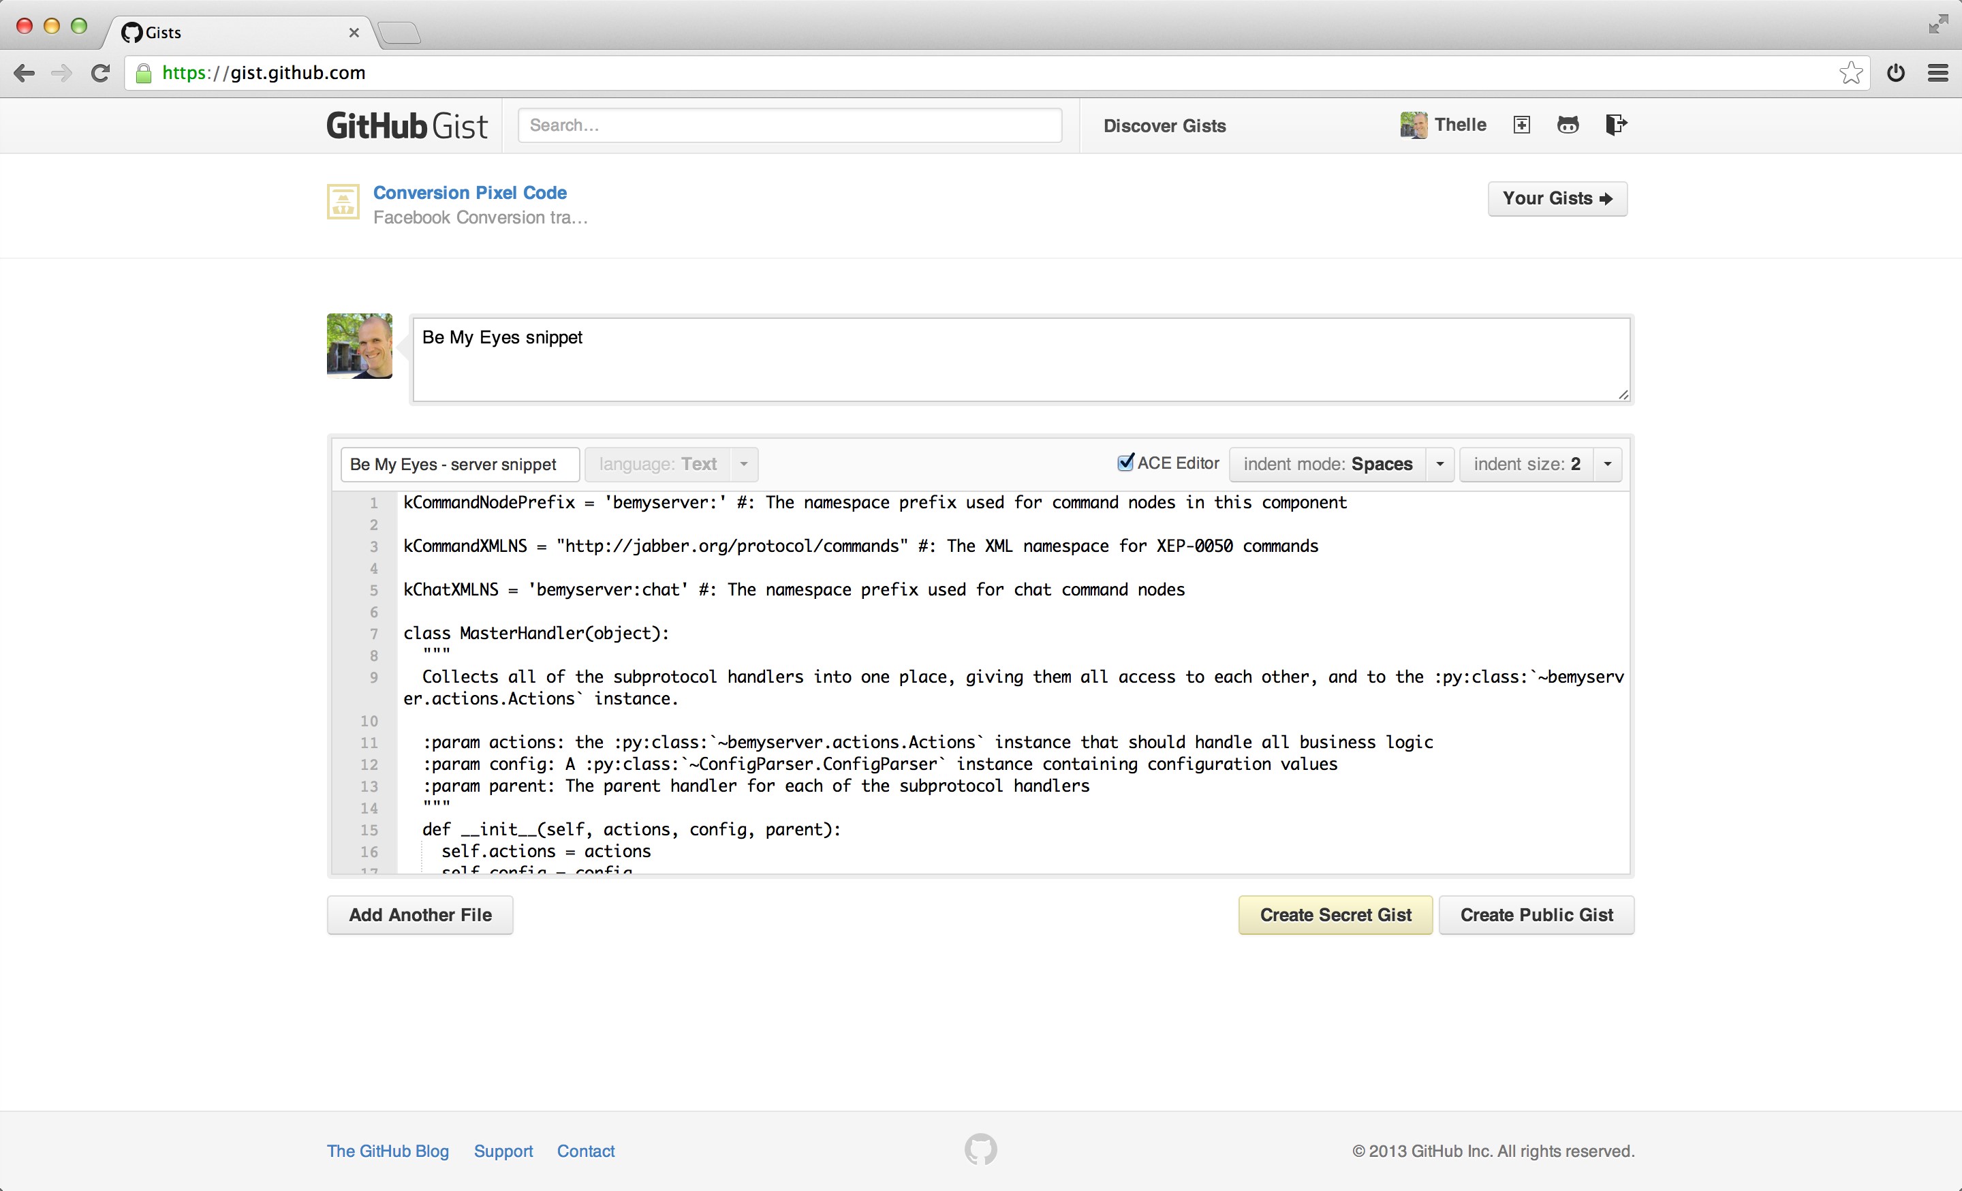Image resolution: width=1962 pixels, height=1191 pixels.
Task: Click the Octocat logo in the footer
Action: point(981,1149)
